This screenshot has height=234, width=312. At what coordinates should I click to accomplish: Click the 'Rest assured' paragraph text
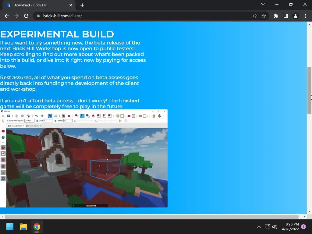coord(69,83)
